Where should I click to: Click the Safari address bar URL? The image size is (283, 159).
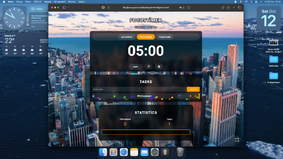point(146,7)
